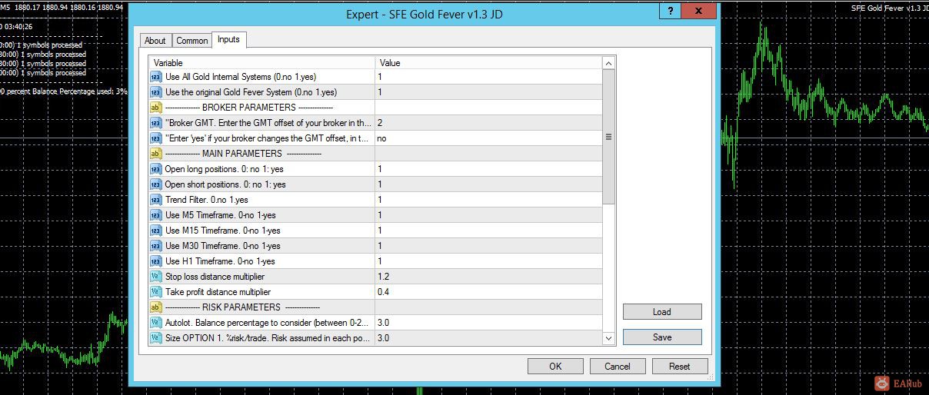Select value of Use H1 Timeframe
The image size is (929, 395).
[x=488, y=261]
